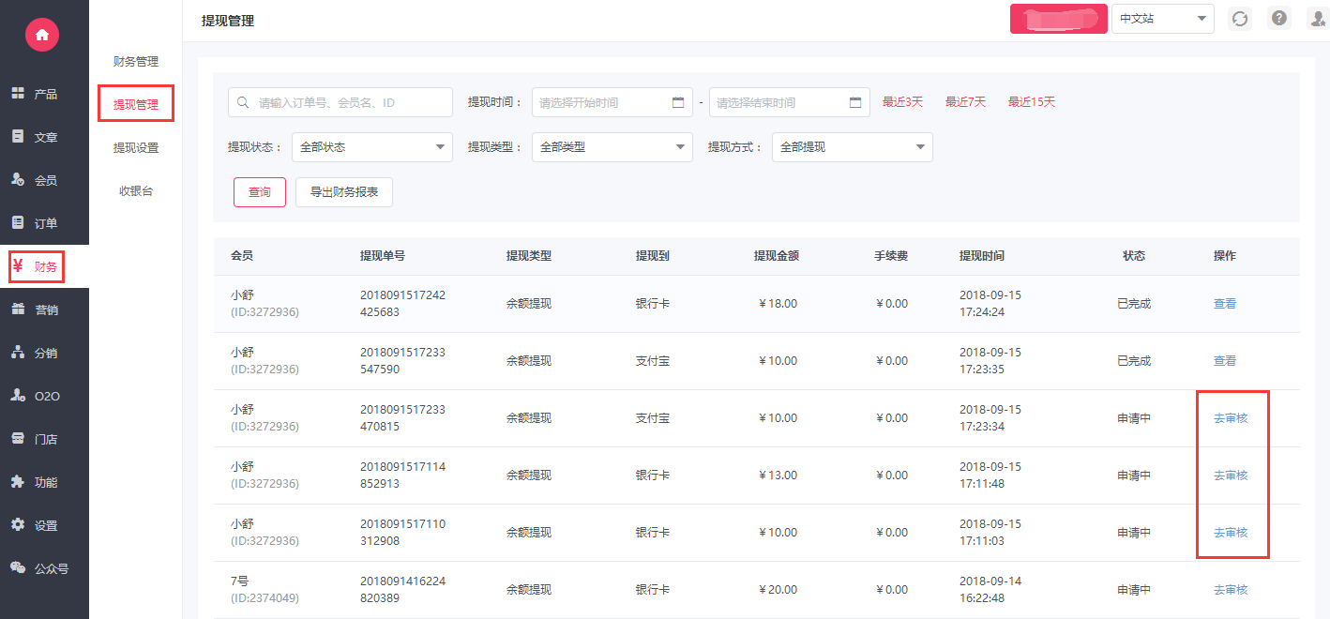1330x619 pixels.
Task: Click 导出财务报表 export button
Action: tap(344, 192)
